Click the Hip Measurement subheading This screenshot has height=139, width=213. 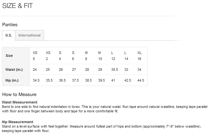[x=18, y=122]
